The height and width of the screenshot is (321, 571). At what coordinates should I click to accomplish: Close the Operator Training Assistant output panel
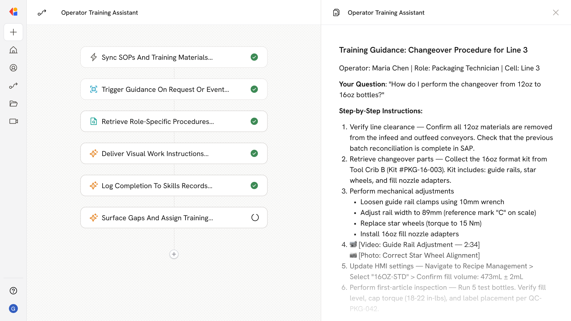click(556, 12)
